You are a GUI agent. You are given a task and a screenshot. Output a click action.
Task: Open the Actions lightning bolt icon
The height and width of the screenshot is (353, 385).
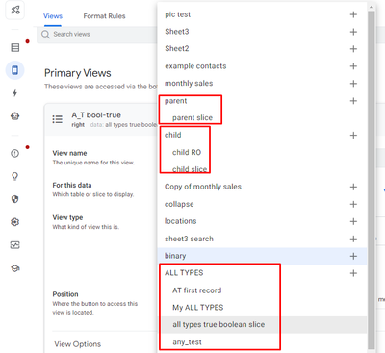(15, 93)
